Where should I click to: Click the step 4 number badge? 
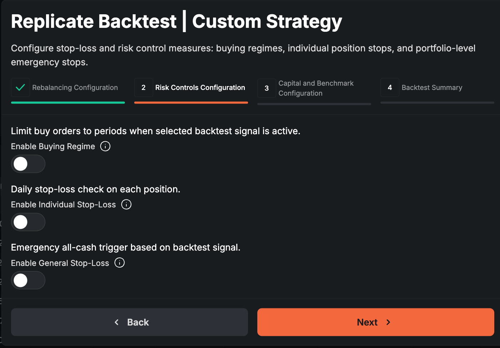390,87
